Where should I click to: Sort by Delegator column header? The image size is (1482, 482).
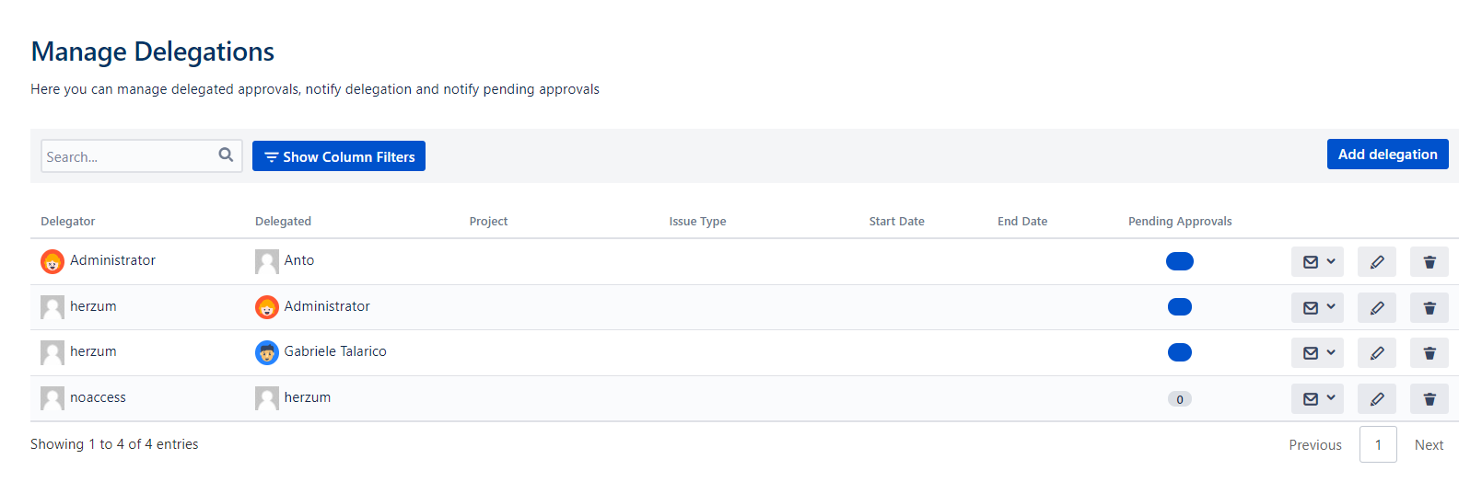point(68,222)
